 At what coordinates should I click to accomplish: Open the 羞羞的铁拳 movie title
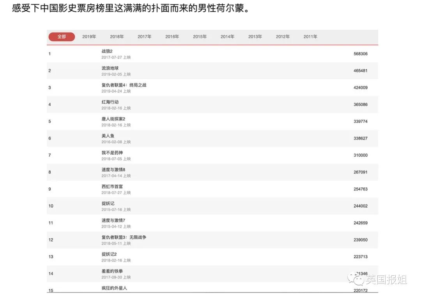[x=112, y=271]
